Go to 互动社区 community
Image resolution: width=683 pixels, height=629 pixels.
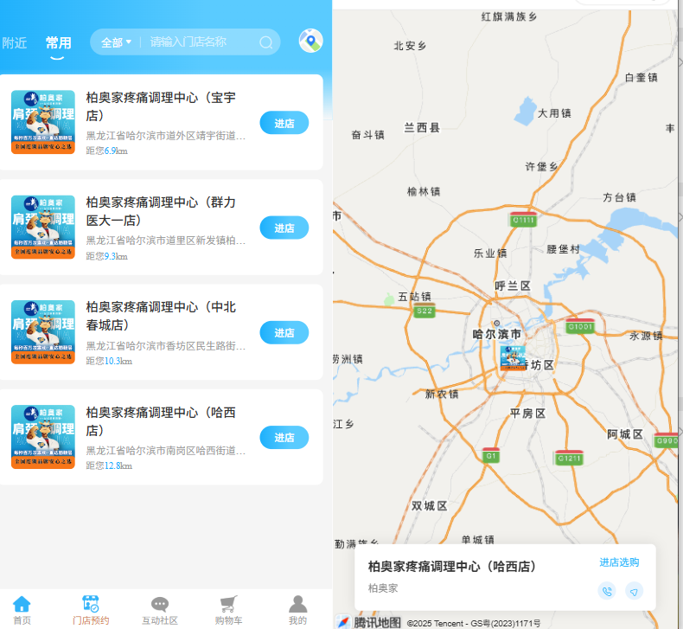point(159,609)
